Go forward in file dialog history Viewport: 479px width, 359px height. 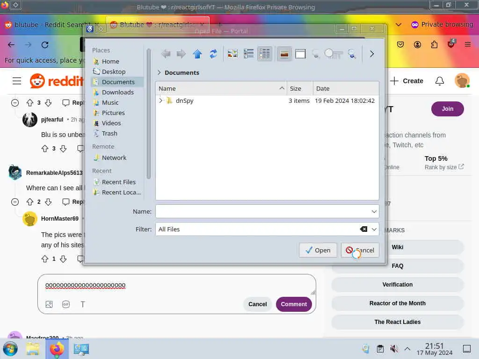(181, 54)
